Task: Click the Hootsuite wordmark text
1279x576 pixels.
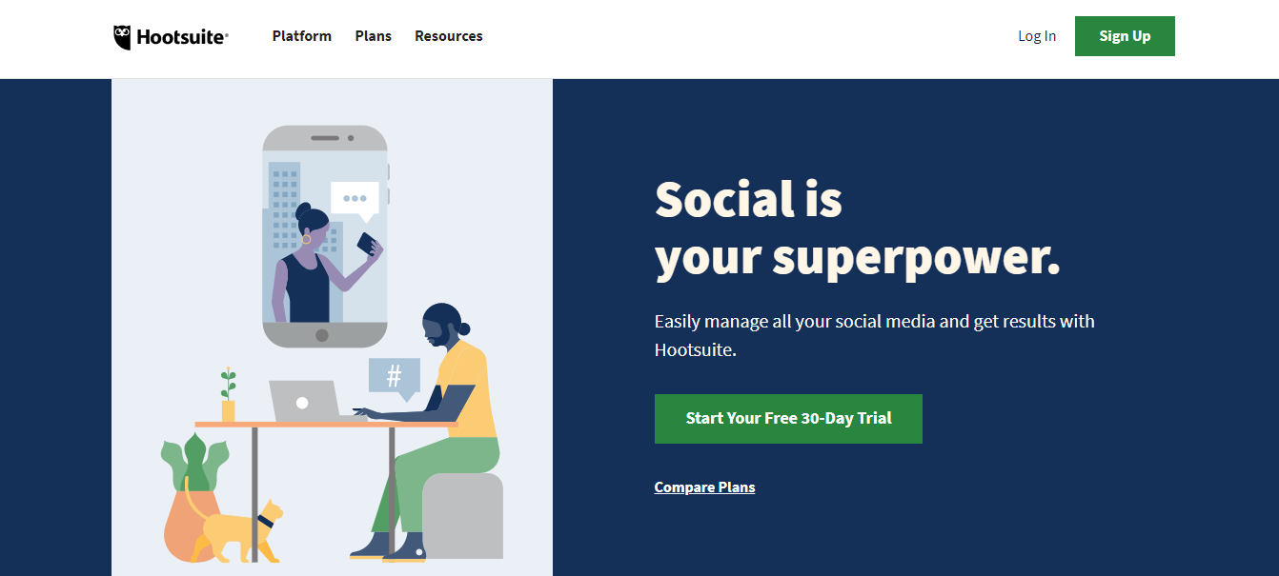Action: (x=182, y=37)
